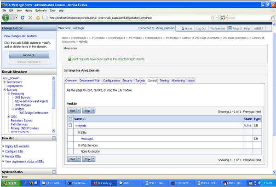This screenshot has height=187, width=276.
Task: Open the Bookmarks menu
Action: click(41, 11)
